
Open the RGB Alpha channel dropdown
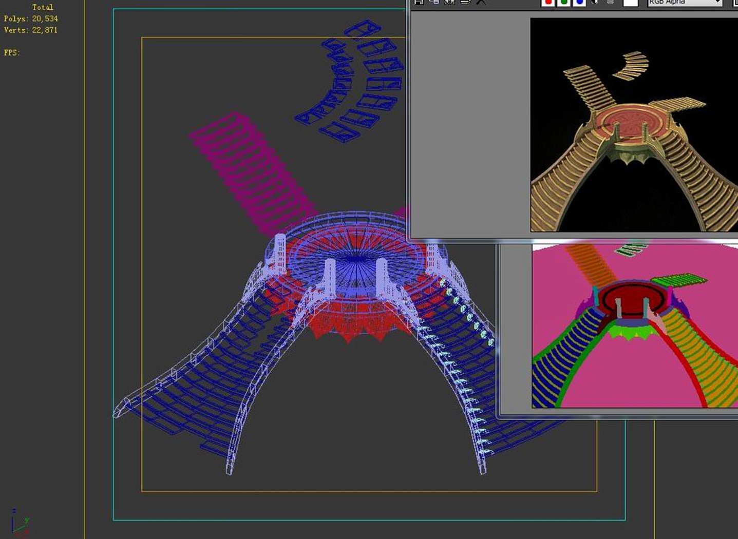[685, 3]
